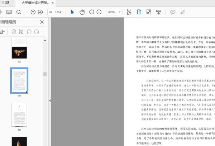Add a comment with speech bubble icon
Viewport: 215px width, 146px height.
[173, 12]
